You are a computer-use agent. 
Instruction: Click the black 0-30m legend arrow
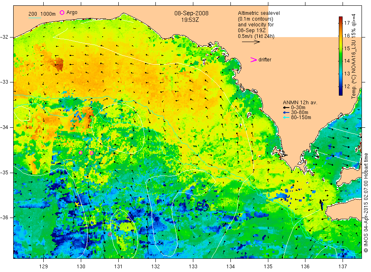286,108
